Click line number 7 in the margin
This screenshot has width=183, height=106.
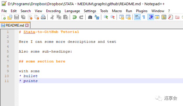point(8,61)
